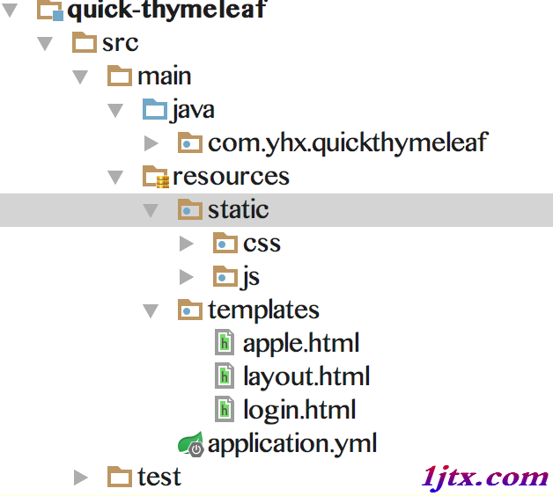Image resolution: width=553 pixels, height=496 pixels.
Task: Click the css folder icon
Action: click(225, 243)
